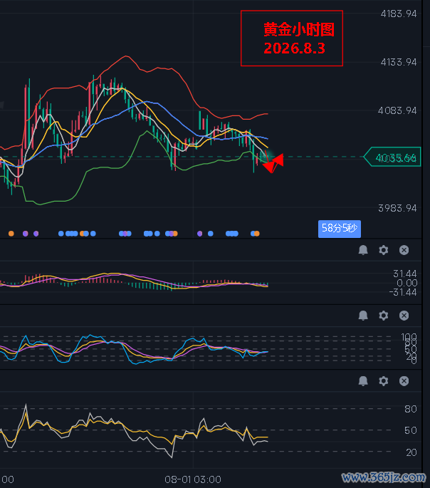Open settings gear of KDJ indicator panel

coord(383,316)
